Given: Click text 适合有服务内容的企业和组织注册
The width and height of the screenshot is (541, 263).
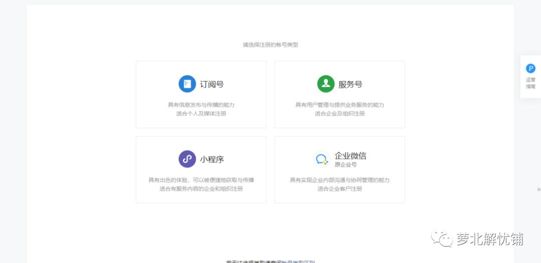Looking at the screenshot, I should (x=201, y=188).
